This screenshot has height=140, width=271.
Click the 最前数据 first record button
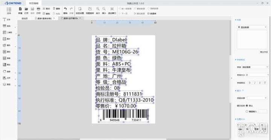tap(139, 9)
